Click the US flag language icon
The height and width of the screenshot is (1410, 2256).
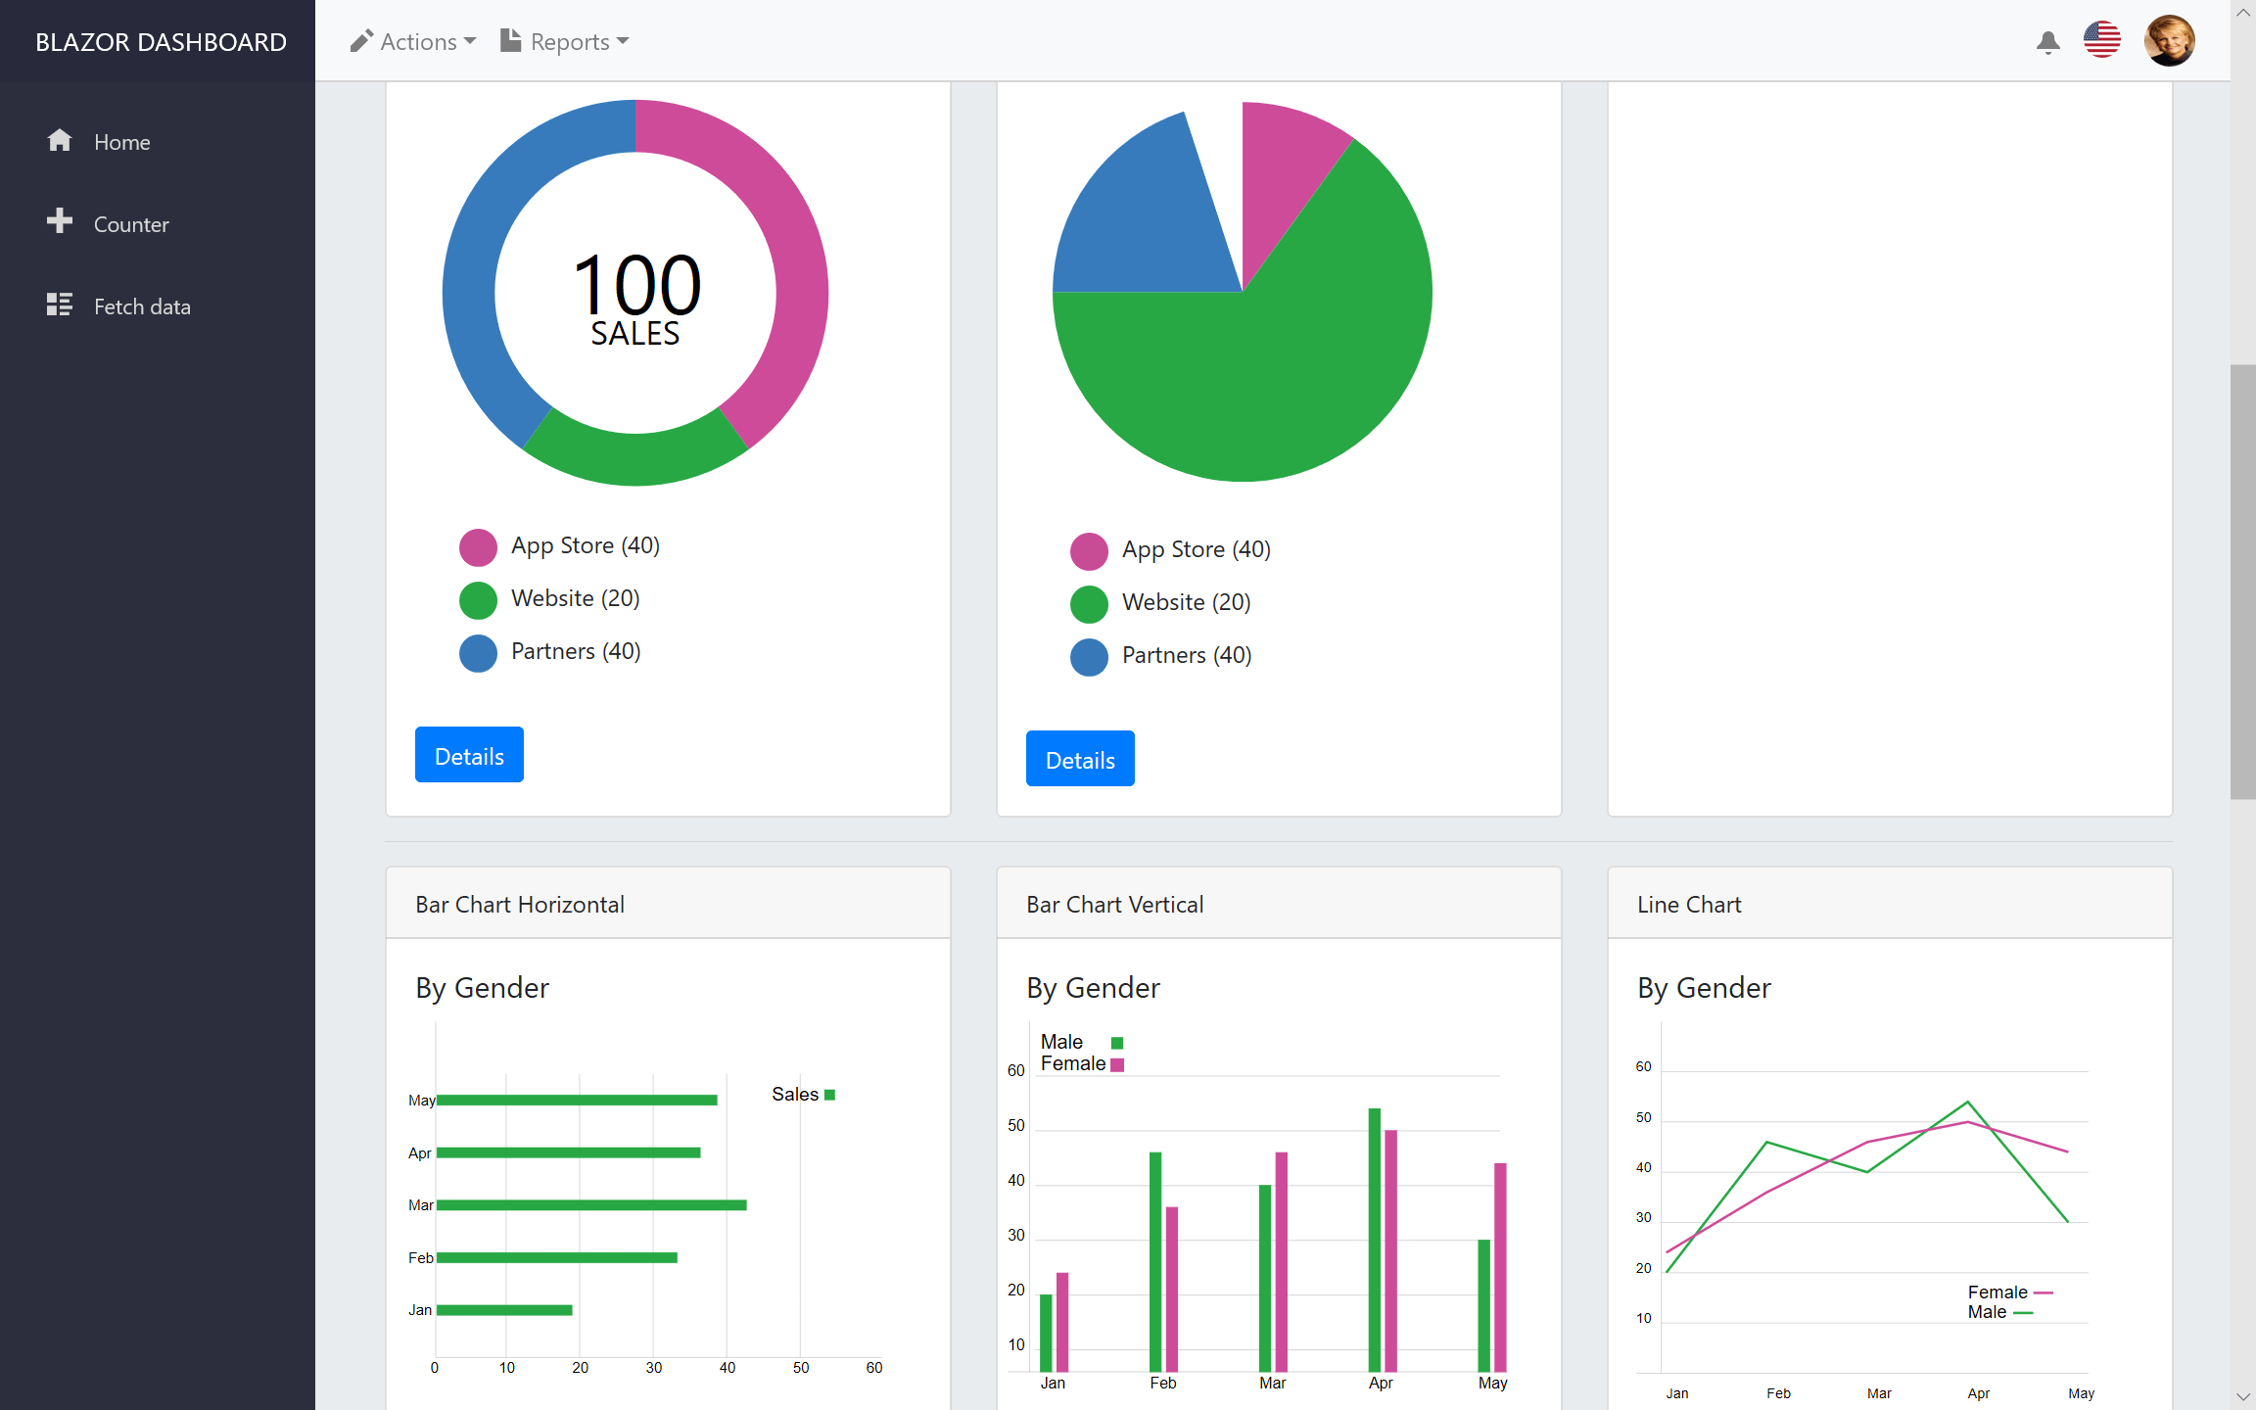pyautogui.click(x=2102, y=40)
